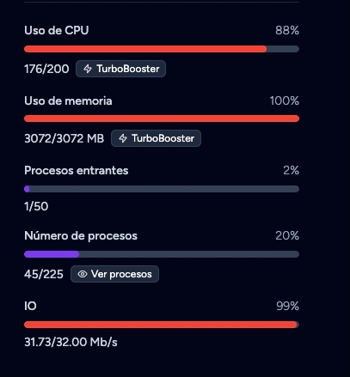Click the Procesos entrantes progress bar
The width and height of the screenshot is (350, 377).
pyautogui.click(x=162, y=189)
